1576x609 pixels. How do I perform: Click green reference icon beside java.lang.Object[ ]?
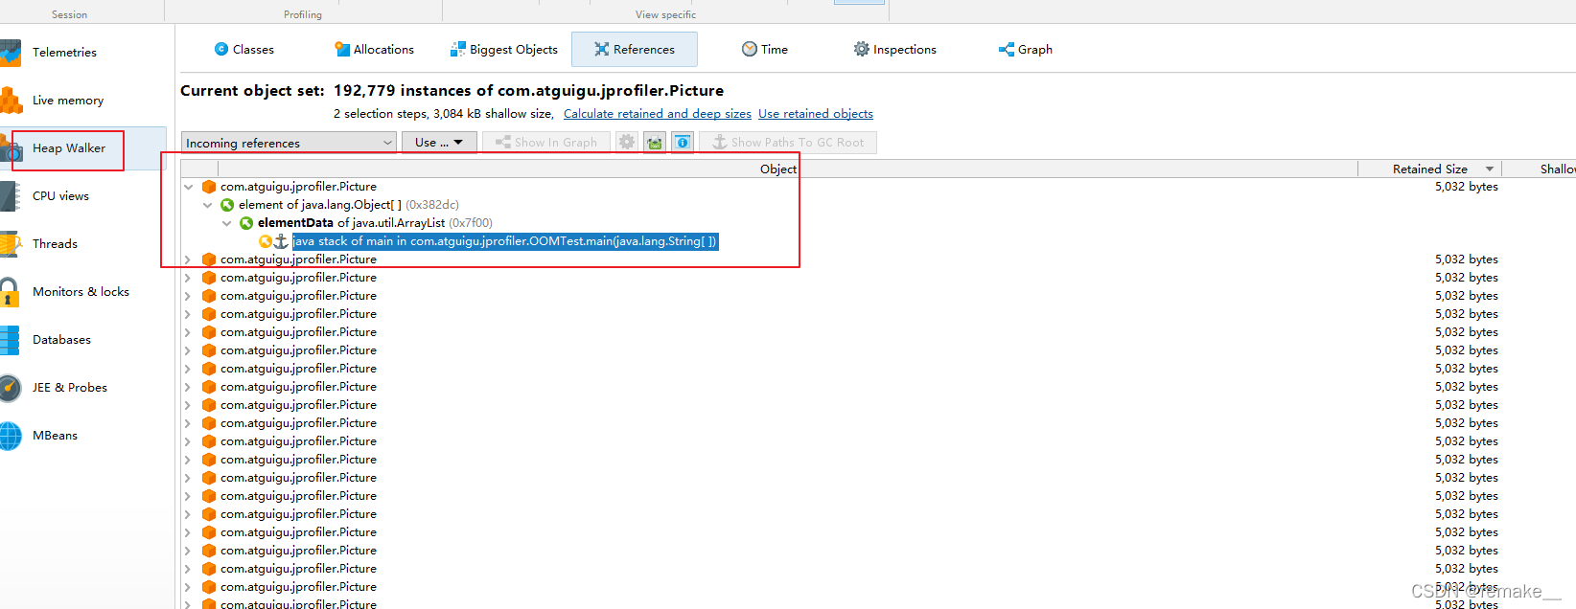(x=227, y=205)
